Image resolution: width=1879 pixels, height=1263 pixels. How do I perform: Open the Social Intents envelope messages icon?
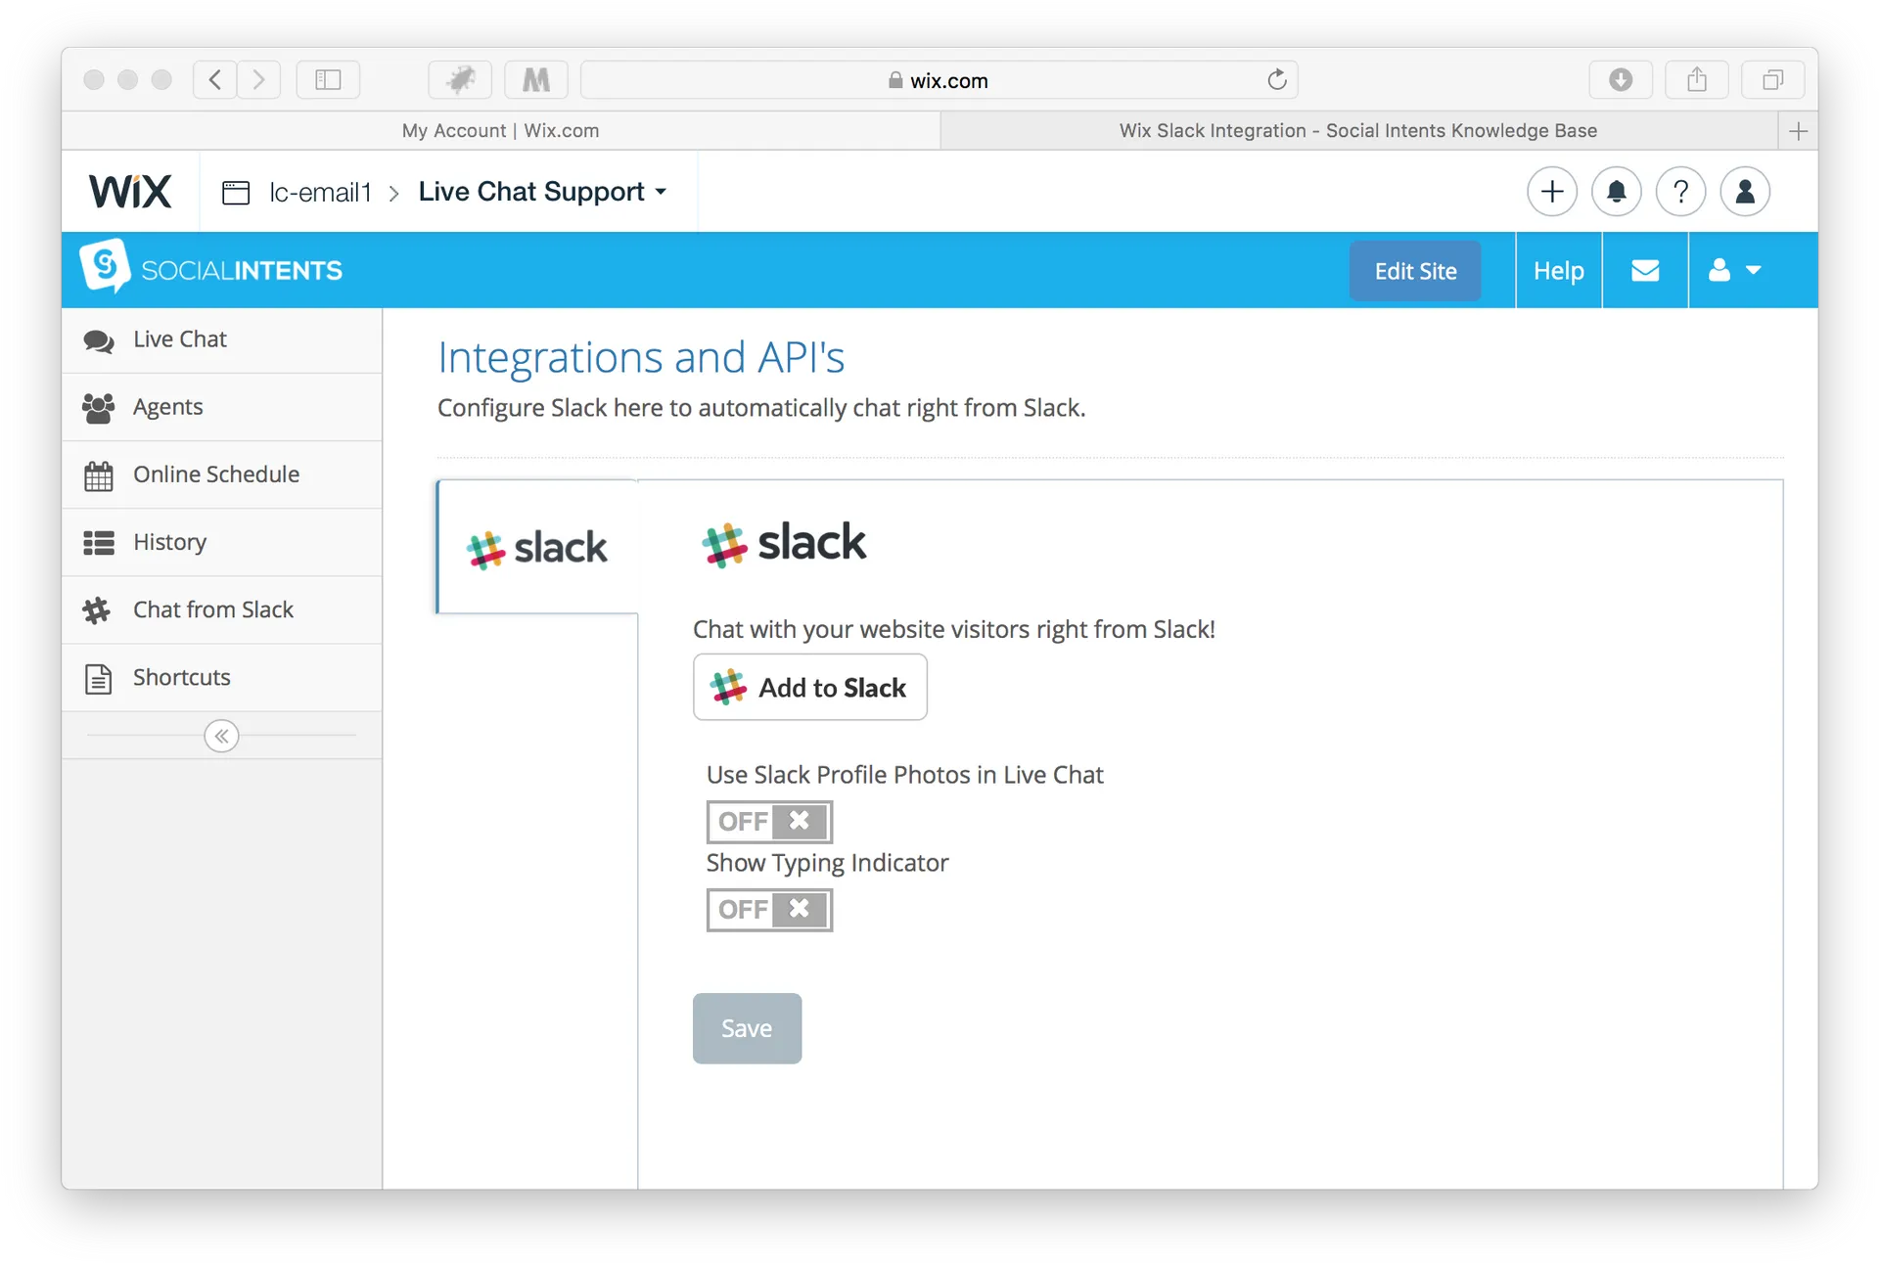coord(1645,271)
